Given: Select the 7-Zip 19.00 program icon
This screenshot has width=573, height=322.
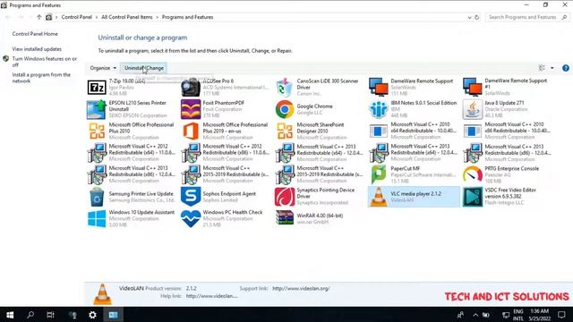Looking at the screenshot, I should pos(97,88).
